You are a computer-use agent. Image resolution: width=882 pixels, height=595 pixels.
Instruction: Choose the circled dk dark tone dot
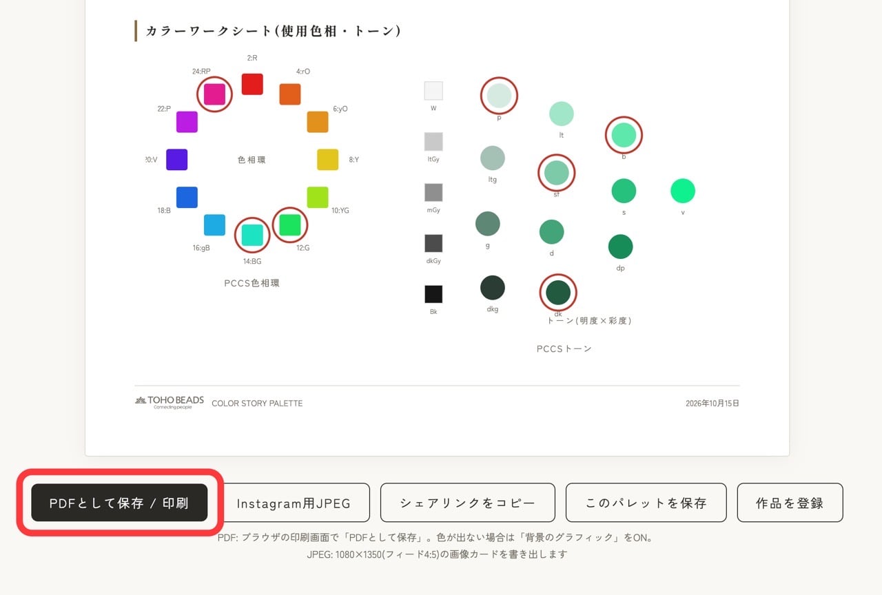coord(558,293)
